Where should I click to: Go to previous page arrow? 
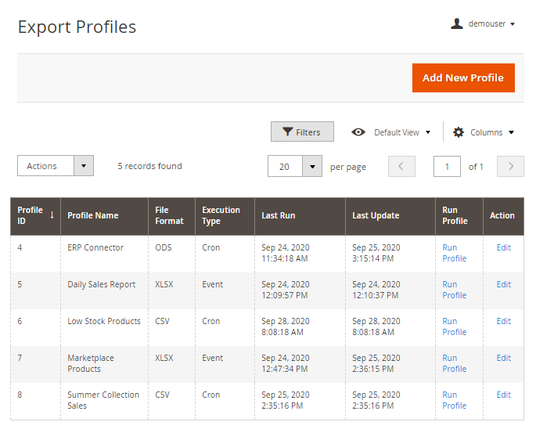coord(401,167)
